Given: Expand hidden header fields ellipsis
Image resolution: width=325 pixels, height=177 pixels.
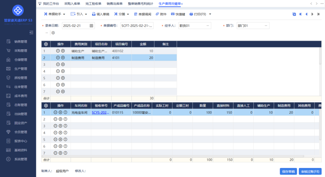Looking at the screenshot, I should (x=47, y=33).
